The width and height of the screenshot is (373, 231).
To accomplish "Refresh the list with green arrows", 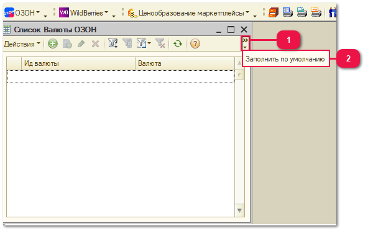I will 178,43.
